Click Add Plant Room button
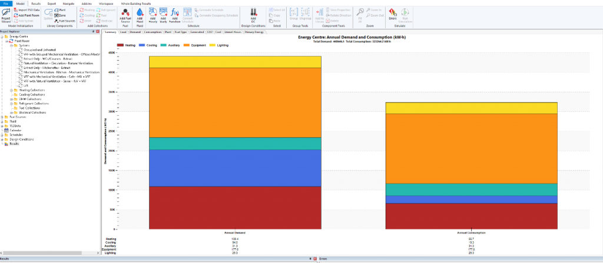Image resolution: width=603 pixels, height=263 pixels. pyautogui.click(x=28, y=15)
